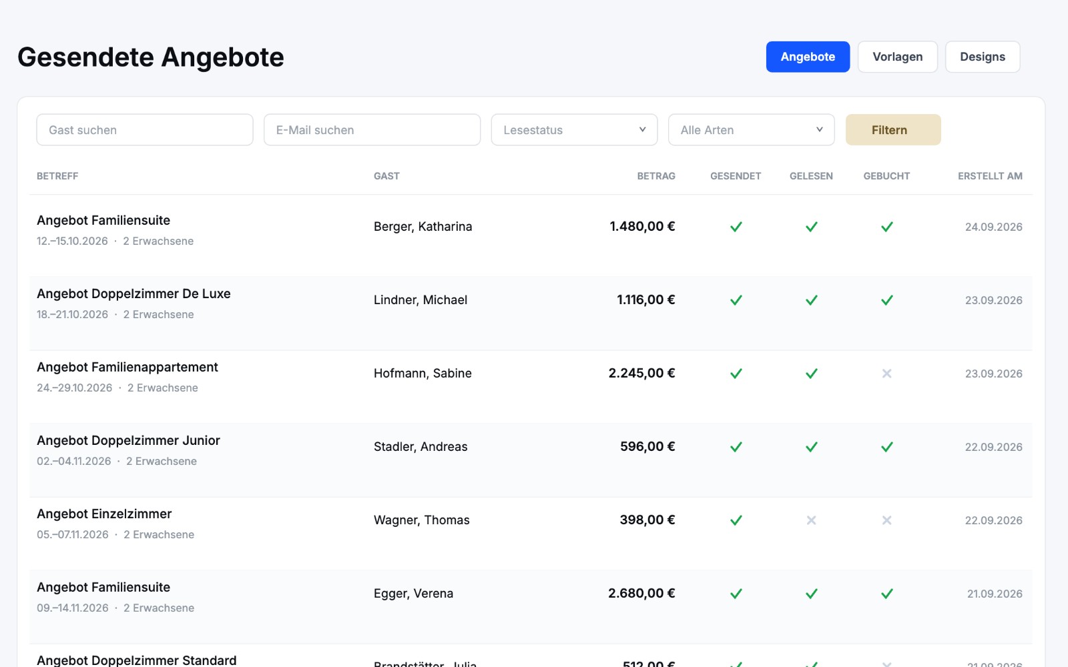The height and width of the screenshot is (667, 1068).
Task: Click Gesendet checkmark for Egger, Verena
Action: (736, 594)
